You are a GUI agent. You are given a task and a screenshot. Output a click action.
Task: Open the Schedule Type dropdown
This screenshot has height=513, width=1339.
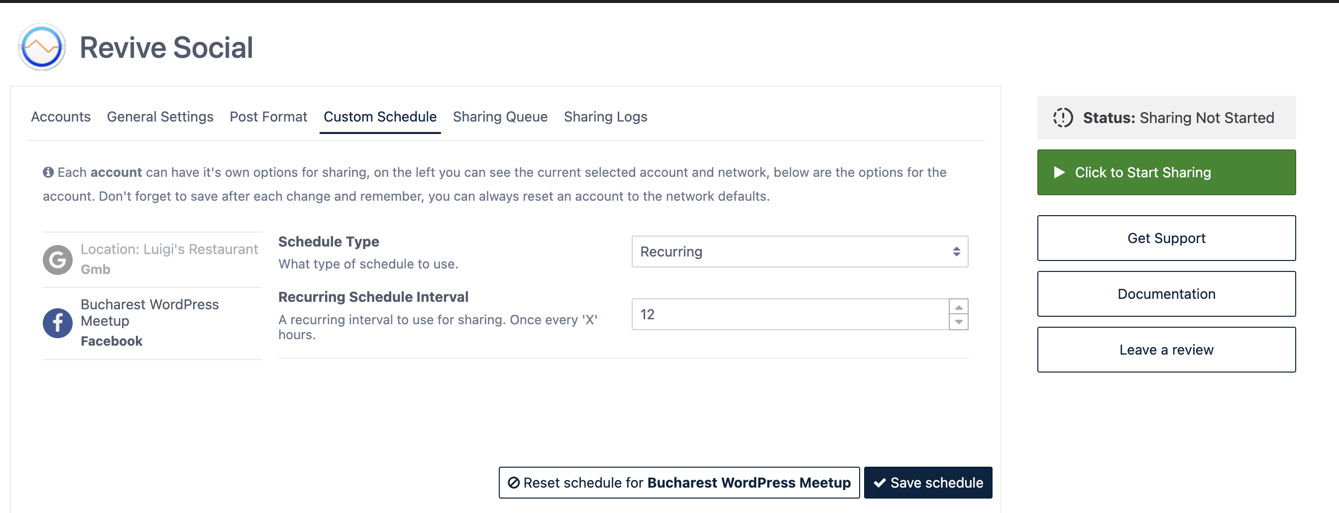click(799, 252)
